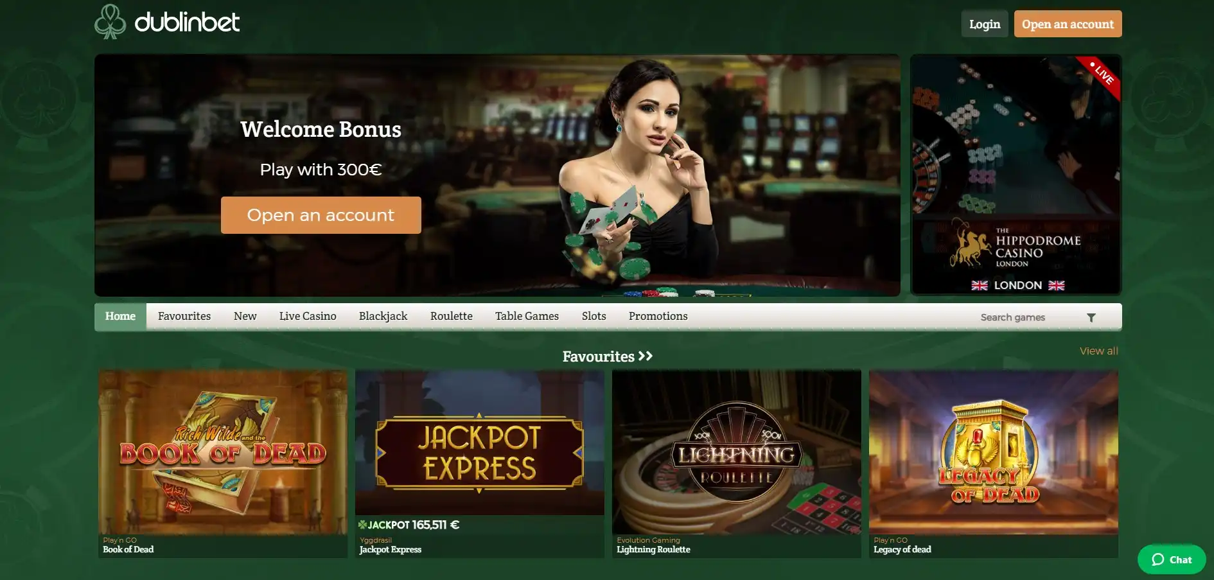
Task: Click the Welcome Bonus Open an account button
Action: pos(321,215)
